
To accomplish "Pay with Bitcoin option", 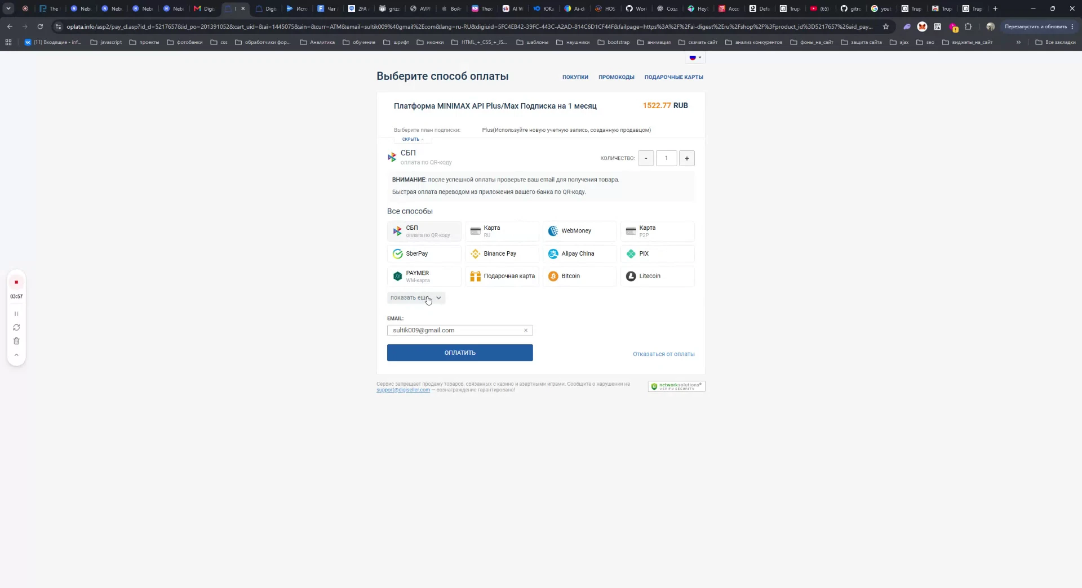I will click(580, 277).
